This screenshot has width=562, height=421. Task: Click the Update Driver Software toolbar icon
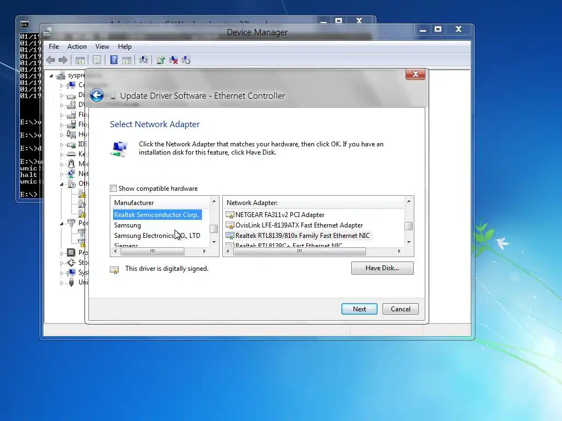(x=161, y=60)
